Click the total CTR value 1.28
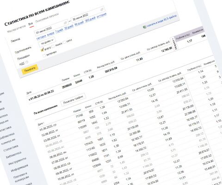The image size is (222, 185). click(x=91, y=77)
